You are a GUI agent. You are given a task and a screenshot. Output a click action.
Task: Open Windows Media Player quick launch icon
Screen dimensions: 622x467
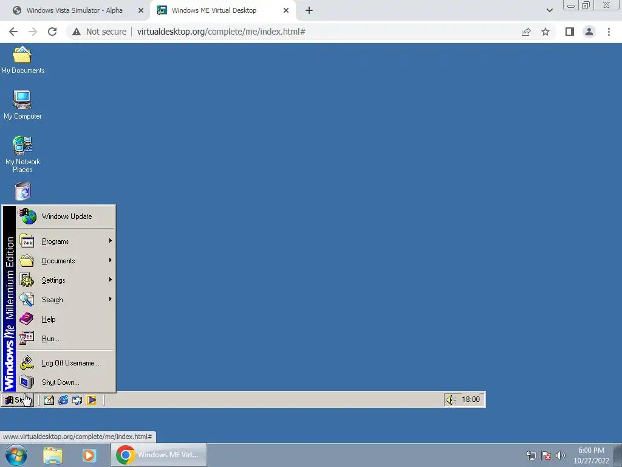point(91,400)
